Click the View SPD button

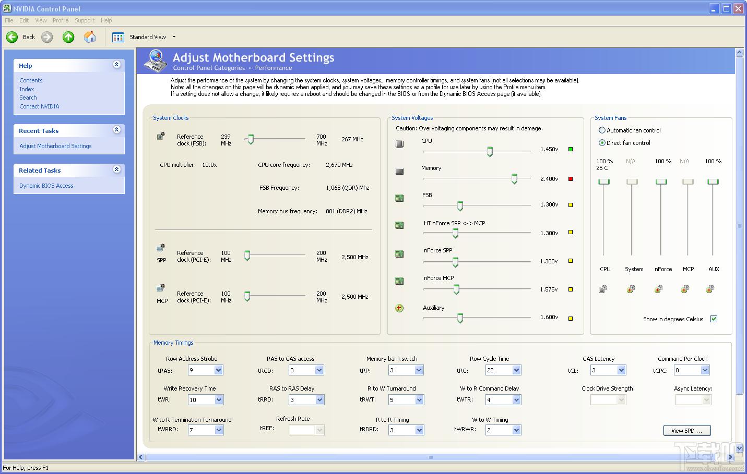pos(687,431)
